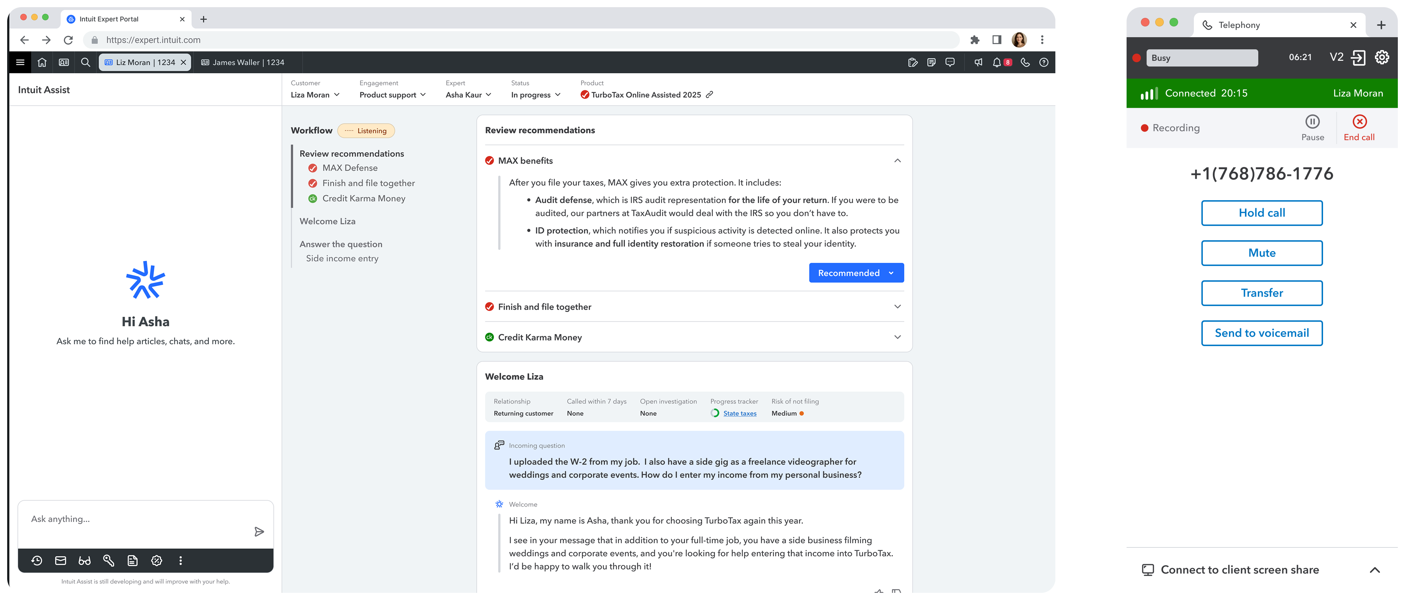Click the End call button
The height and width of the screenshot is (600, 1405).
click(1358, 127)
